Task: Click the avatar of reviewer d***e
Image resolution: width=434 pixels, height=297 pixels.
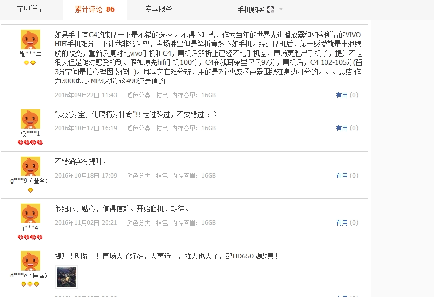Action: point(30,261)
